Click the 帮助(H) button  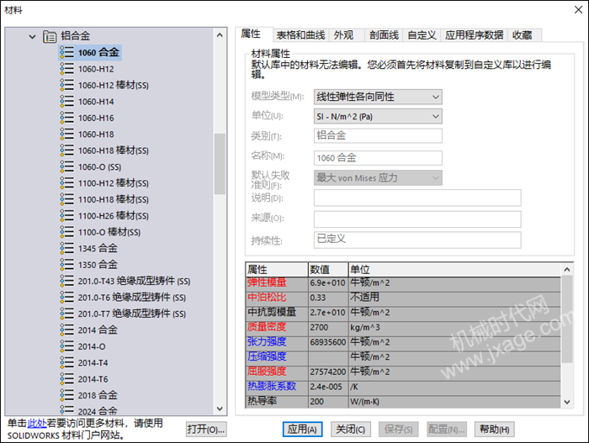495,429
